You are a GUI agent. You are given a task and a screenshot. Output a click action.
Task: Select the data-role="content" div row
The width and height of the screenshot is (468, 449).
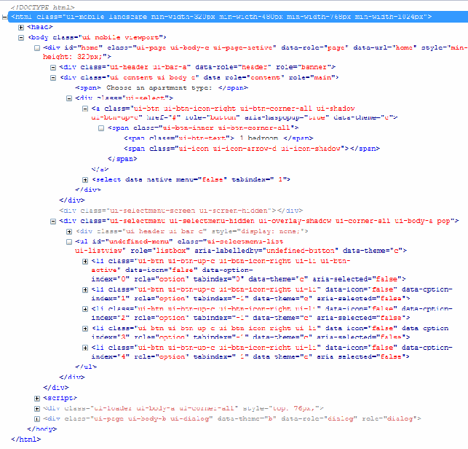coord(199,78)
